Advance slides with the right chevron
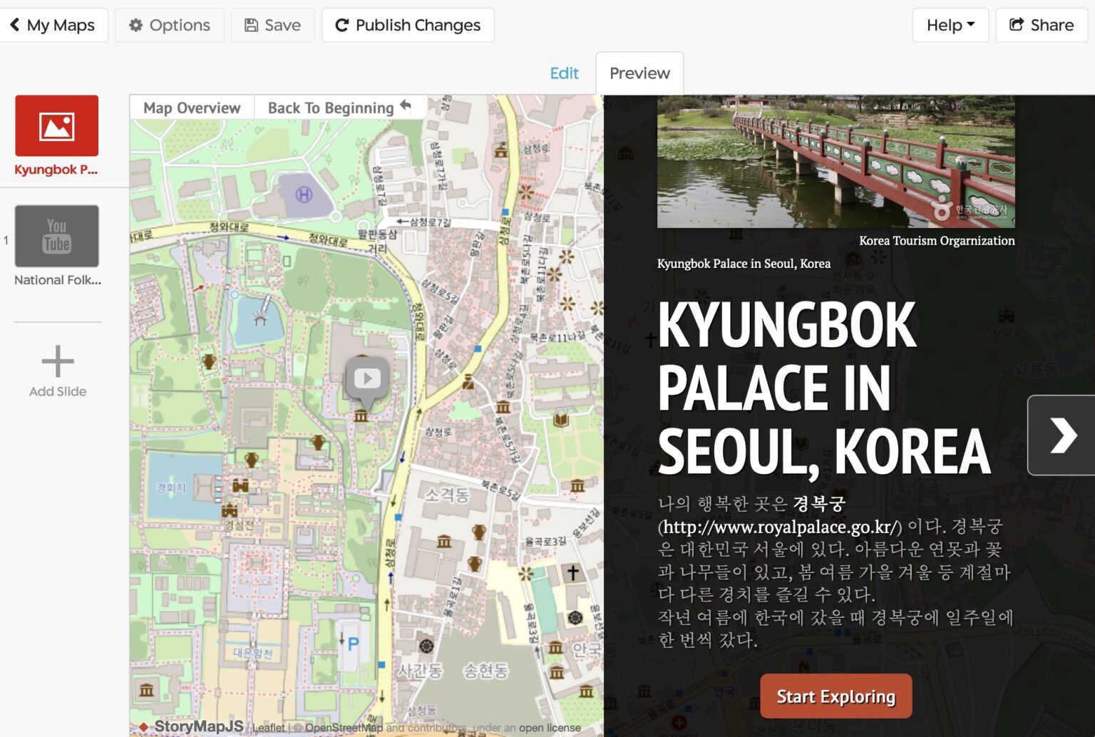This screenshot has width=1095, height=737. click(1062, 435)
